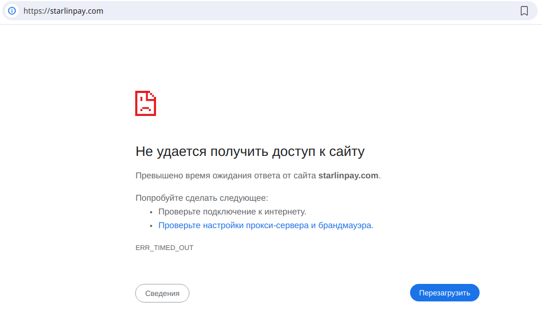542x314 pixels.
Task: Click the bold starlinpay.com domain in message
Action: point(348,176)
